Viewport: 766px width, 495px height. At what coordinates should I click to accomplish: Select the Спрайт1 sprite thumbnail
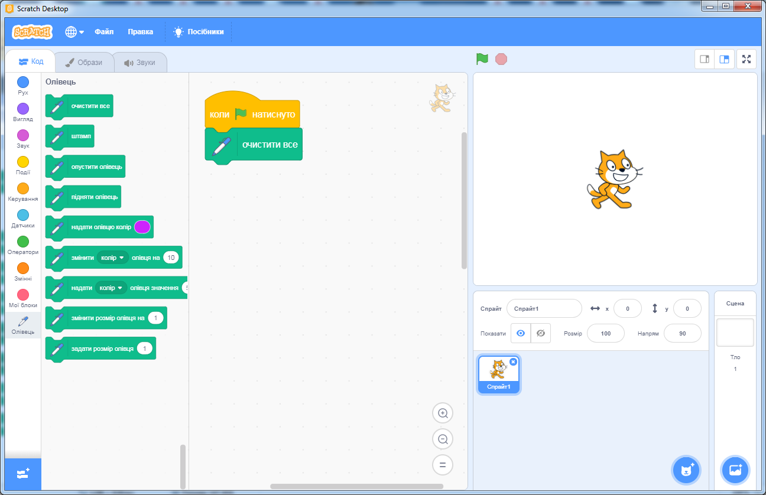[x=499, y=375]
